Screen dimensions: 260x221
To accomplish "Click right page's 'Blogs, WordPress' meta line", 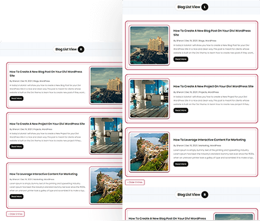I will [195, 41].
